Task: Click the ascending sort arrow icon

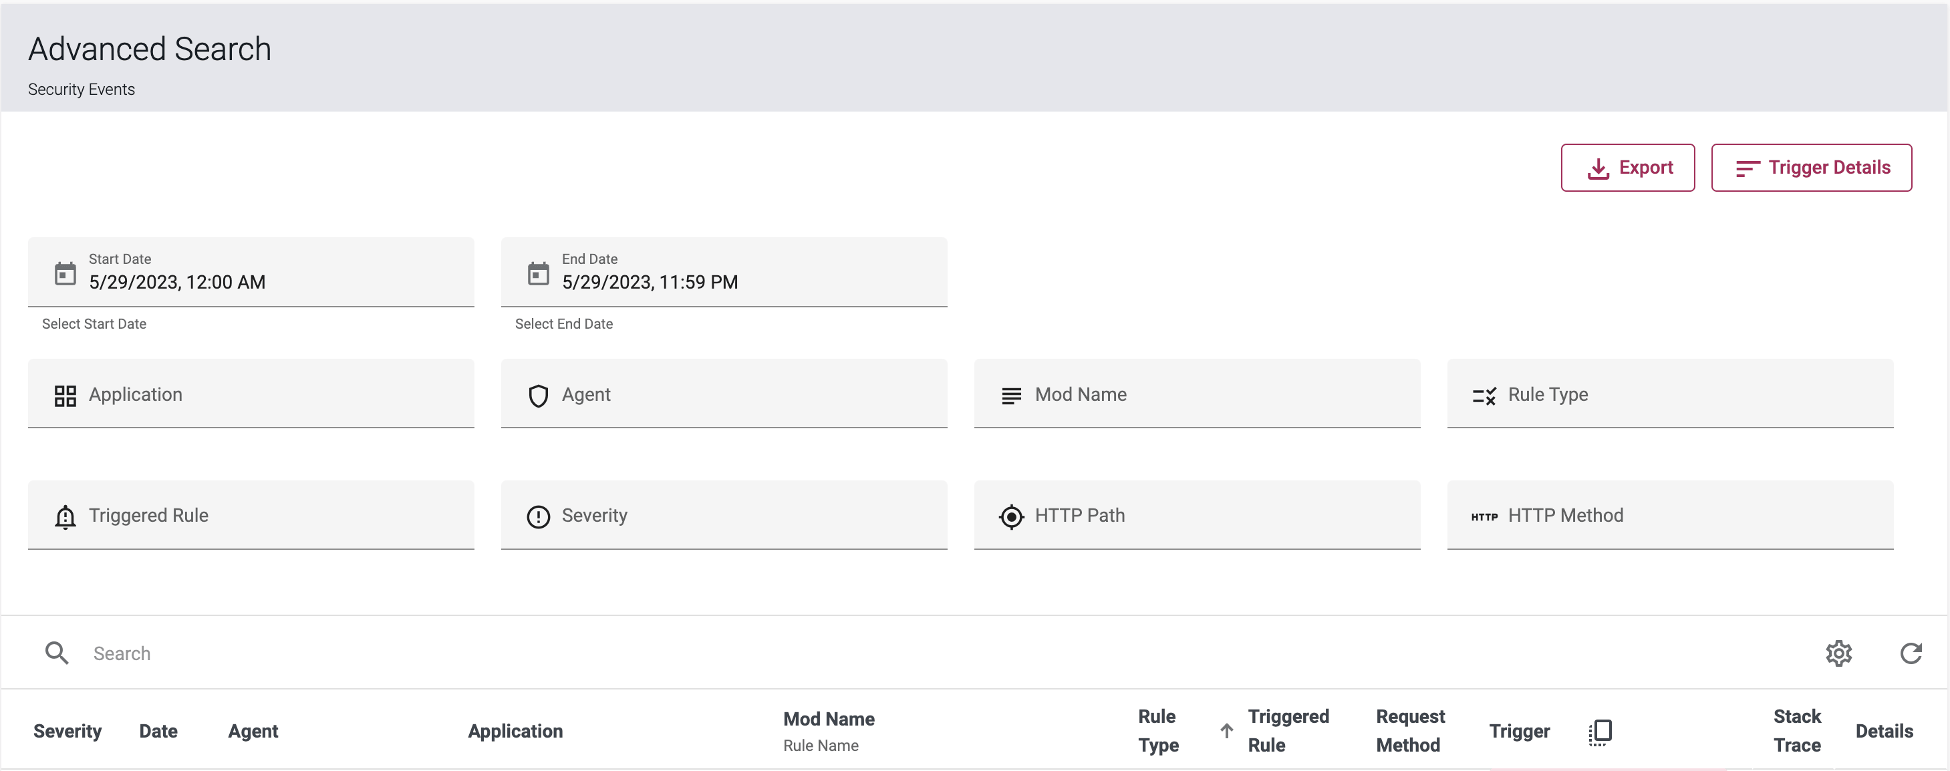Action: click(1227, 731)
